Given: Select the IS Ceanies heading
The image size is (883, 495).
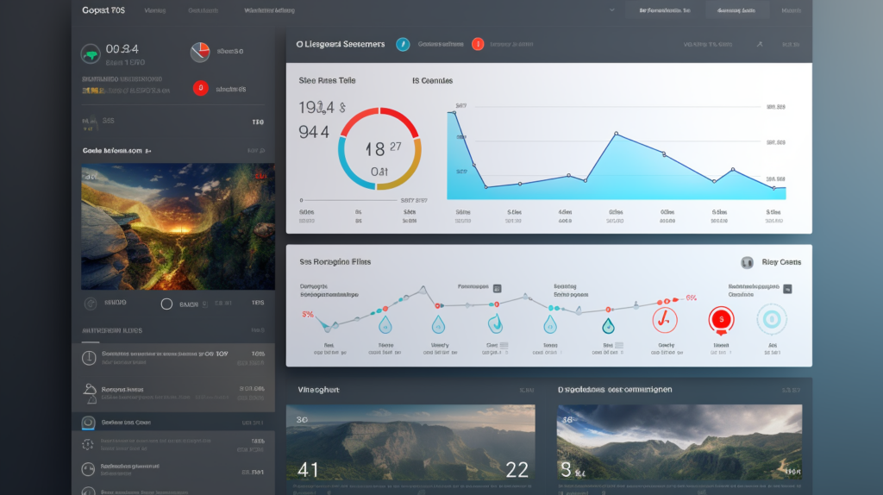Looking at the screenshot, I should [433, 80].
